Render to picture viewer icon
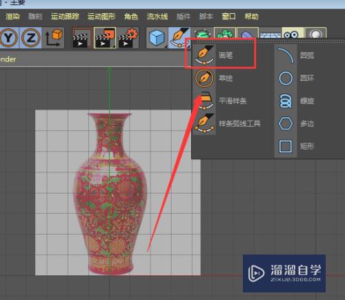Screen dimensions: 345x300 (105, 38)
